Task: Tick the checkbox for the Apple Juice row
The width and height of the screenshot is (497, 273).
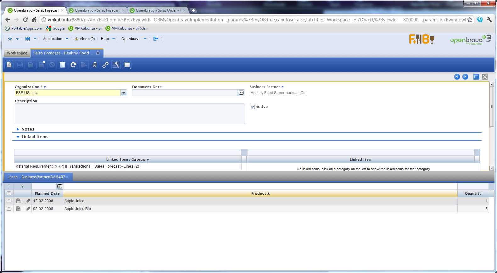Action: [x=9, y=201]
